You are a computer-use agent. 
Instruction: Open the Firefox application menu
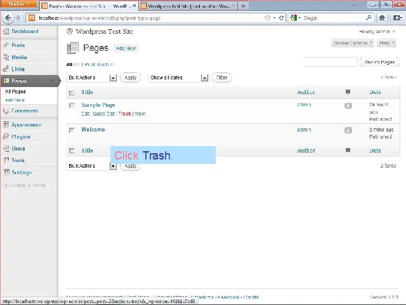pos(19,4)
